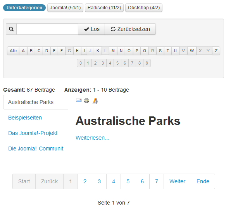The image size is (226, 210).
Task: Open the Joomla! (51/1) subcategory
Action: coord(65,8)
